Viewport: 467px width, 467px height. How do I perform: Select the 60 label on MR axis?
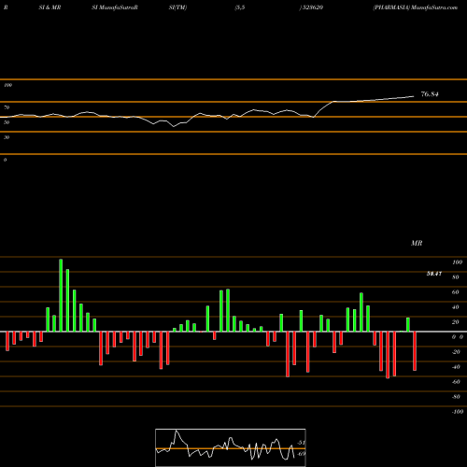[456, 292]
